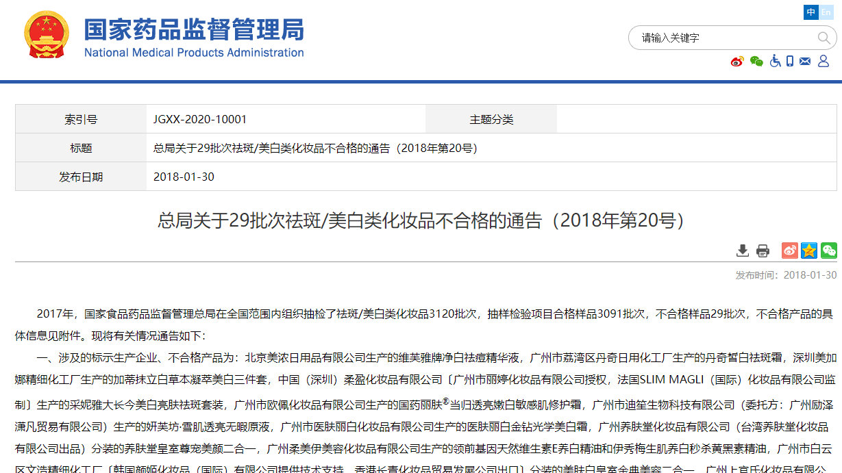Screen dimensions: 842x473
Task: Focus the 请输入关键字 search field
Action: [723, 38]
